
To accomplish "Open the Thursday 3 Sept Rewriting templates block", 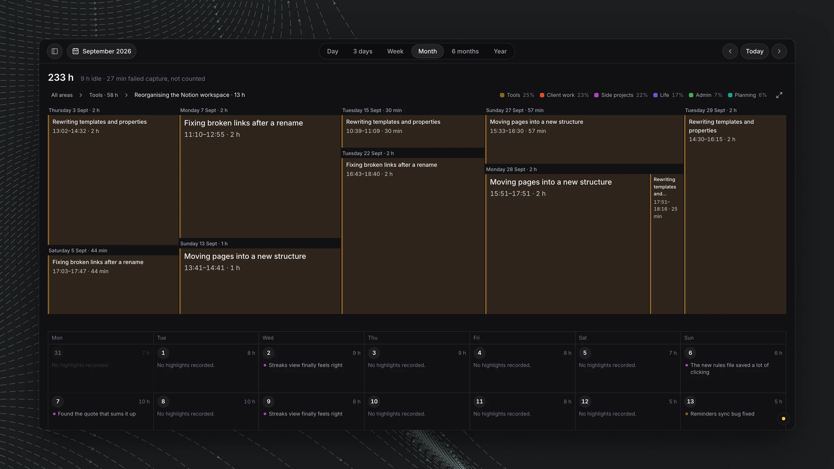I will 113,180.
